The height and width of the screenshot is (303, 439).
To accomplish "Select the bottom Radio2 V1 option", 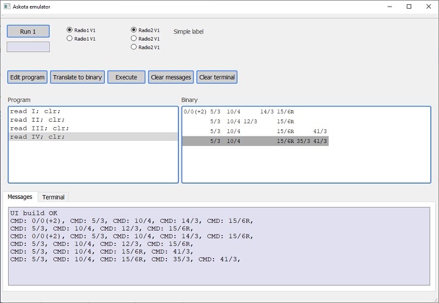I will tap(145, 47).
